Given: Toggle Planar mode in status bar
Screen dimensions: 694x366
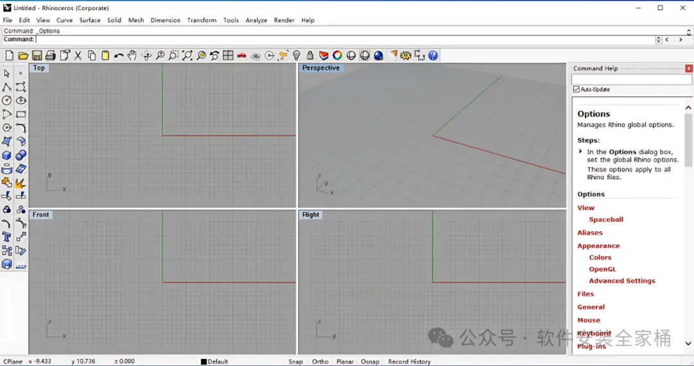Looking at the screenshot, I should tap(345, 362).
